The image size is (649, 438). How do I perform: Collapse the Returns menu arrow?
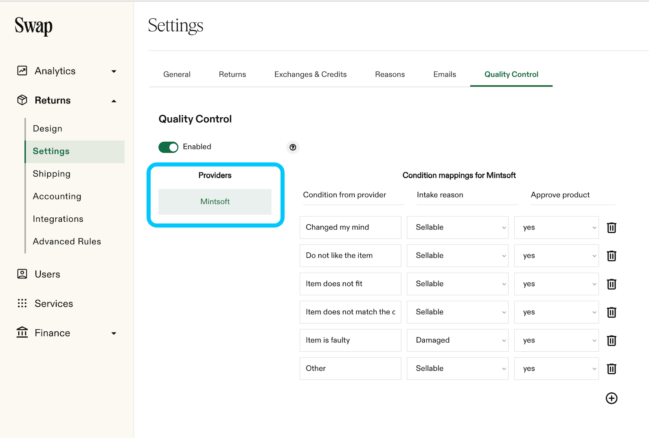point(114,101)
